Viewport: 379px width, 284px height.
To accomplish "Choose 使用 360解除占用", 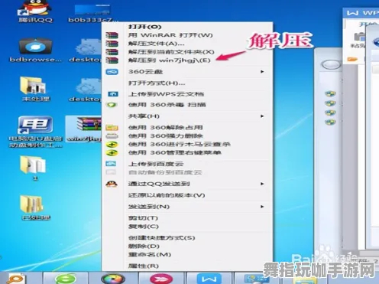I will click(166, 127).
